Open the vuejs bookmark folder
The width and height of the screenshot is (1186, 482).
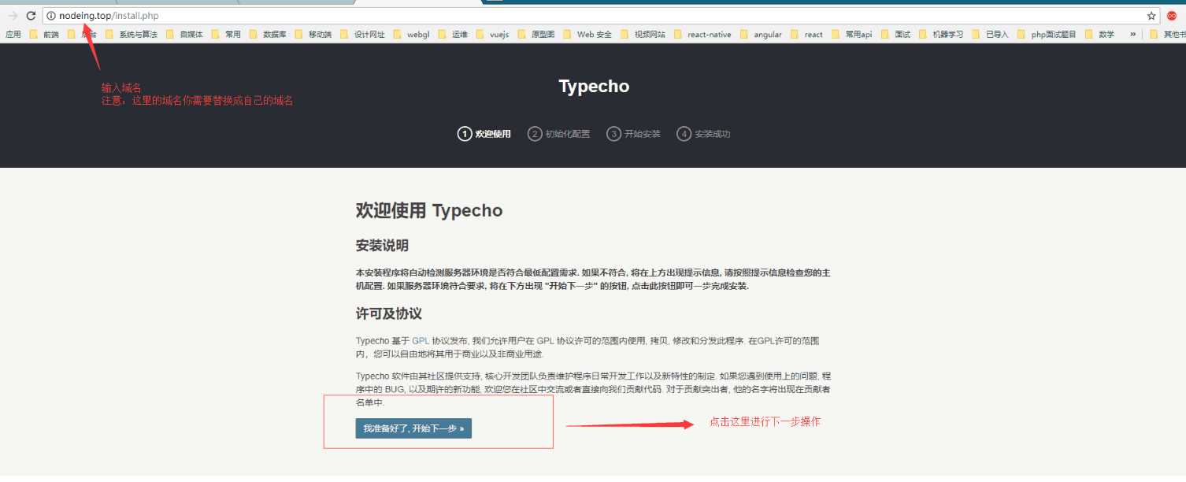click(x=492, y=35)
